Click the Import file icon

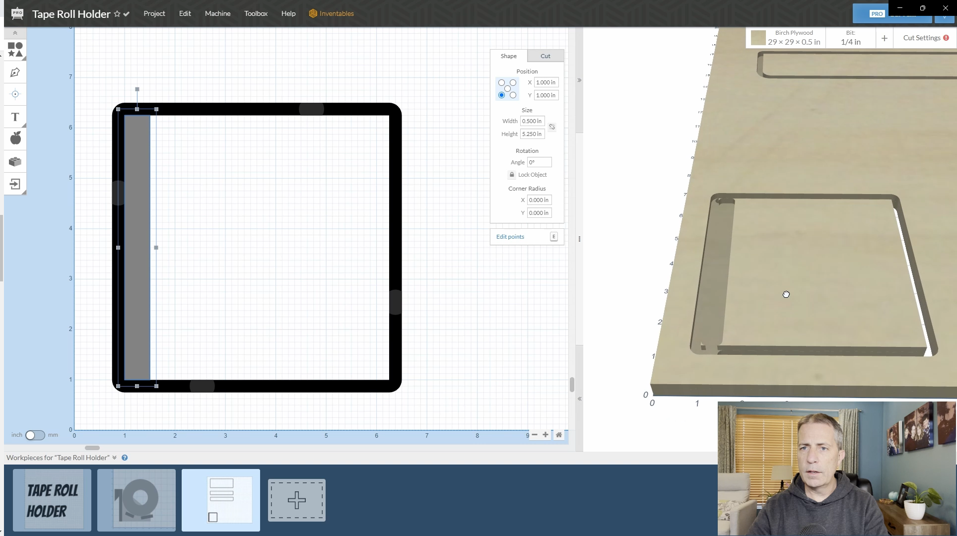pos(15,184)
